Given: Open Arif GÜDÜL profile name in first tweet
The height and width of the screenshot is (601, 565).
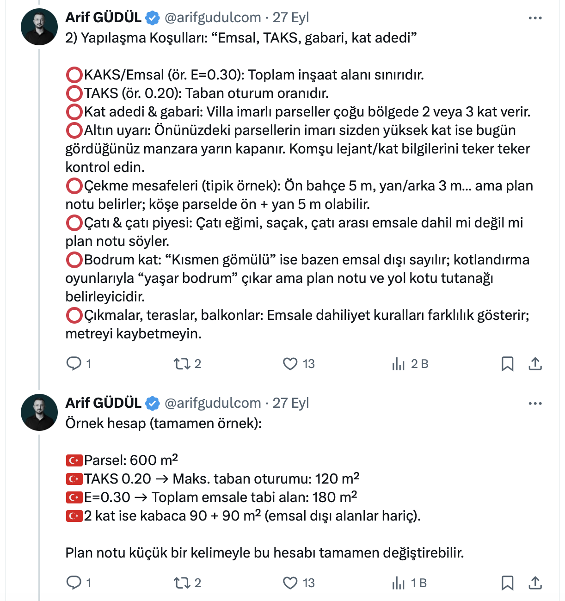Looking at the screenshot, I should [104, 18].
